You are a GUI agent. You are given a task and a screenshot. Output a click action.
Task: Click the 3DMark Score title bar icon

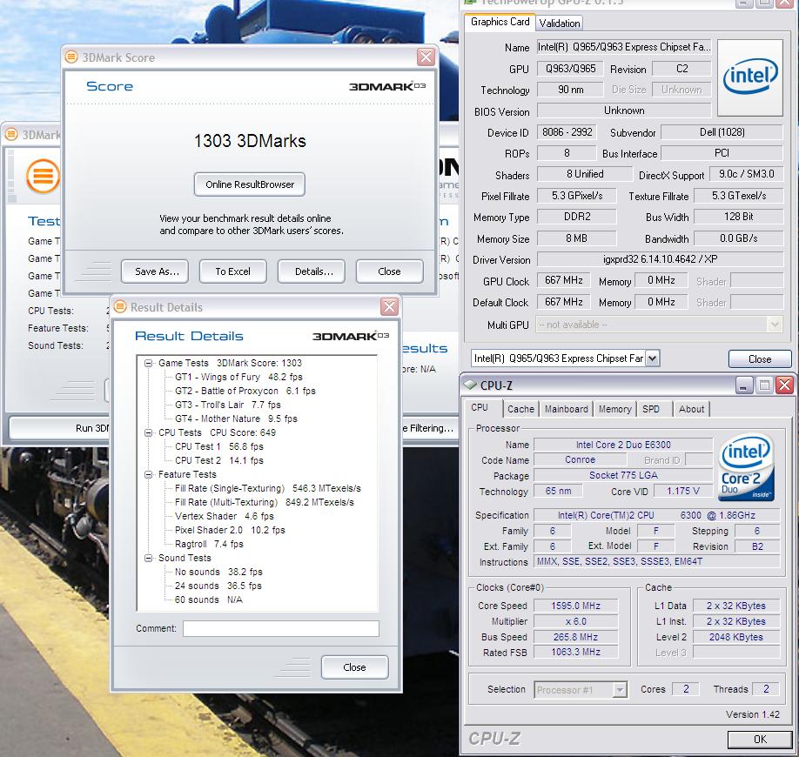tap(72, 57)
